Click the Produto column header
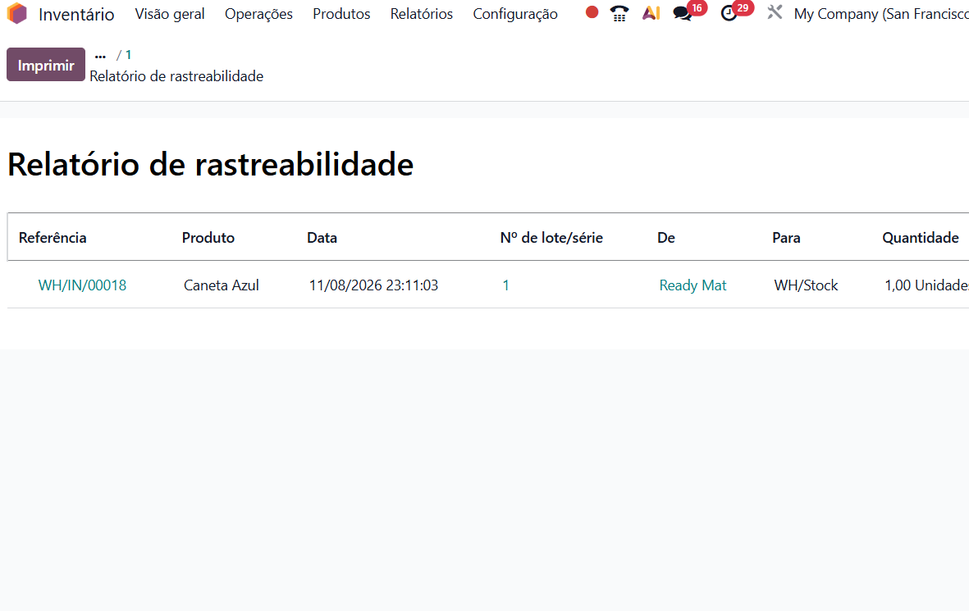This screenshot has height=611, width=969. pos(208,238)
